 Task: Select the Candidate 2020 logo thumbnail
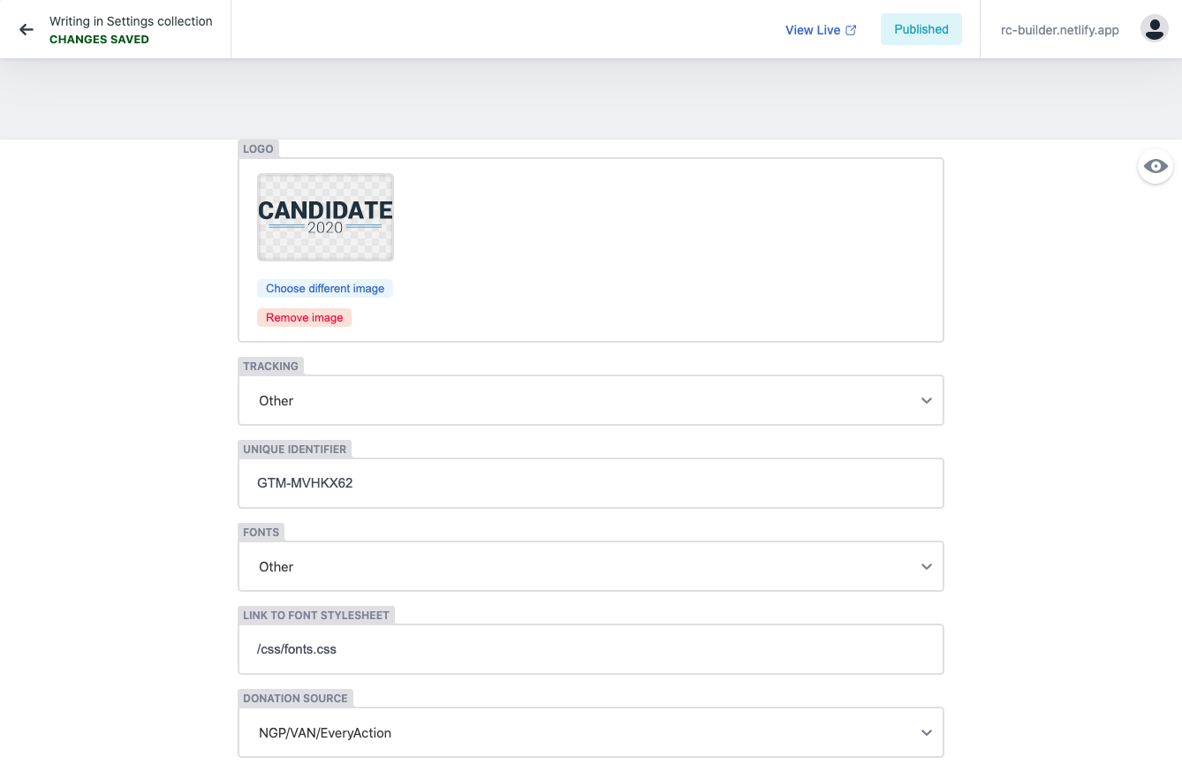point(325,217)
